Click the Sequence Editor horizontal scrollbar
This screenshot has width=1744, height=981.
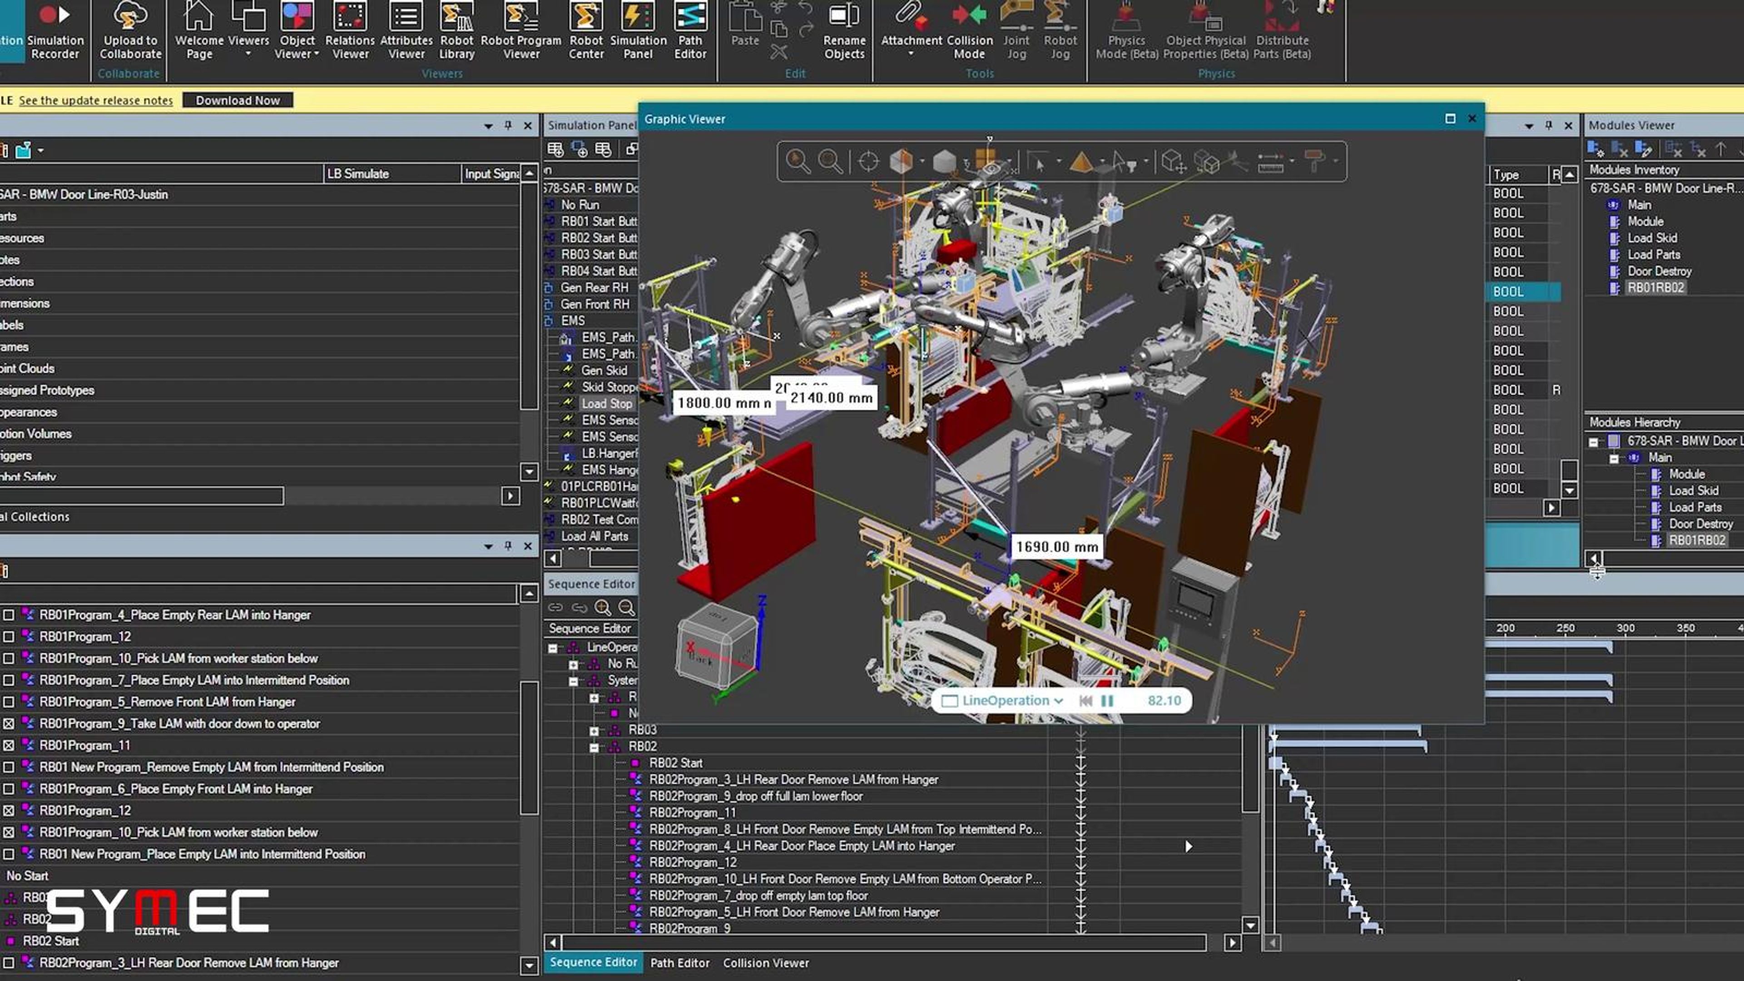coord(884,942)
